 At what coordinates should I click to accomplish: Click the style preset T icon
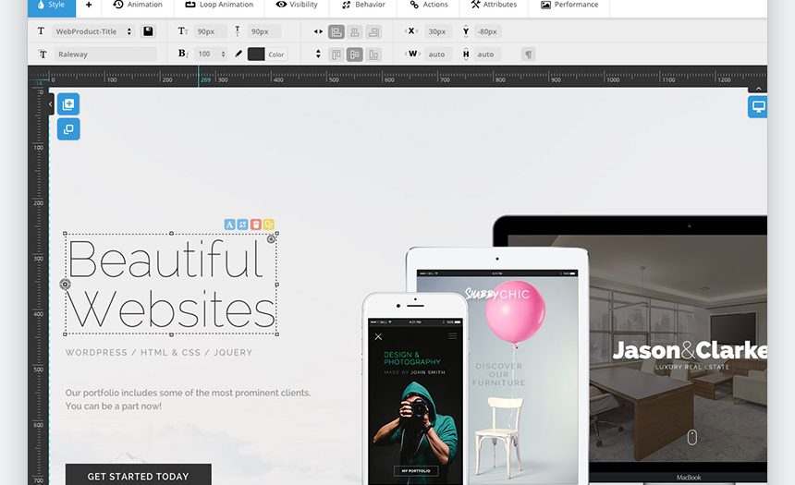coord(41,30)
